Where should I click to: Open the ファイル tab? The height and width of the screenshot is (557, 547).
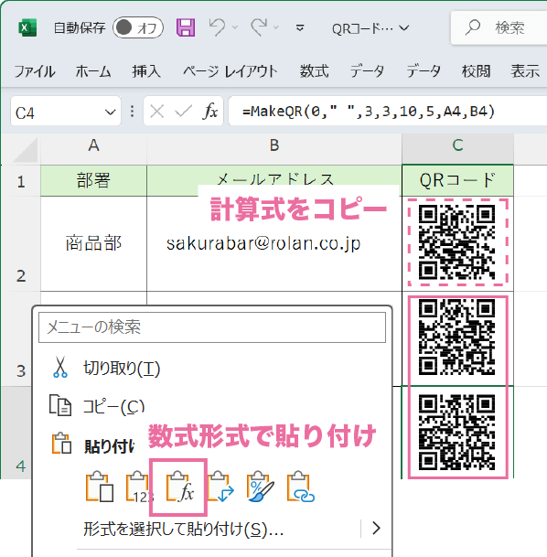(35, 71)
